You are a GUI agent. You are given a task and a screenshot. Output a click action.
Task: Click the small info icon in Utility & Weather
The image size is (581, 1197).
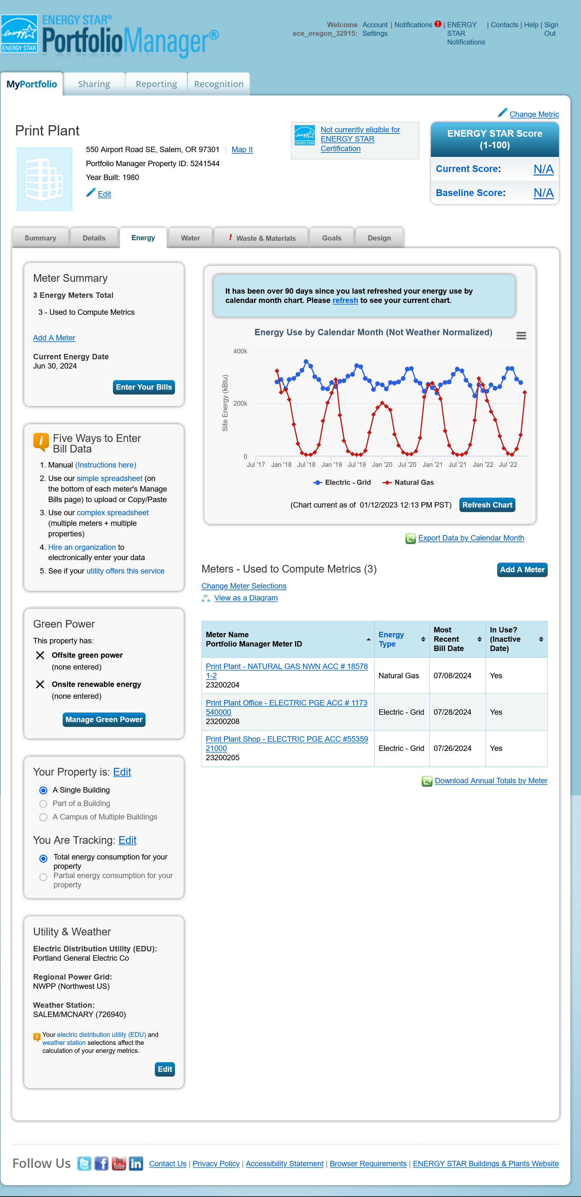[x=37, y=1037]
